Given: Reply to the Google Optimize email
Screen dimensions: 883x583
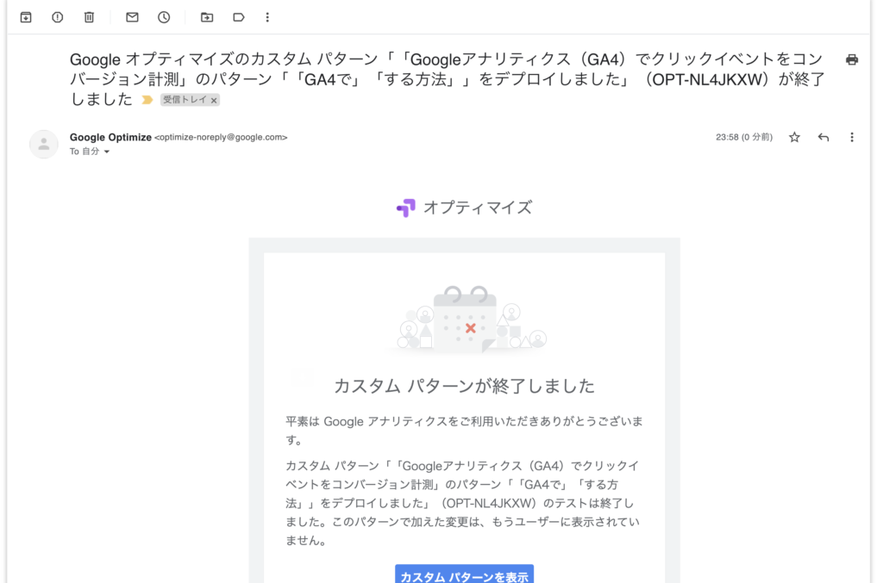Looking at the screenshot, I should point(824,137).
